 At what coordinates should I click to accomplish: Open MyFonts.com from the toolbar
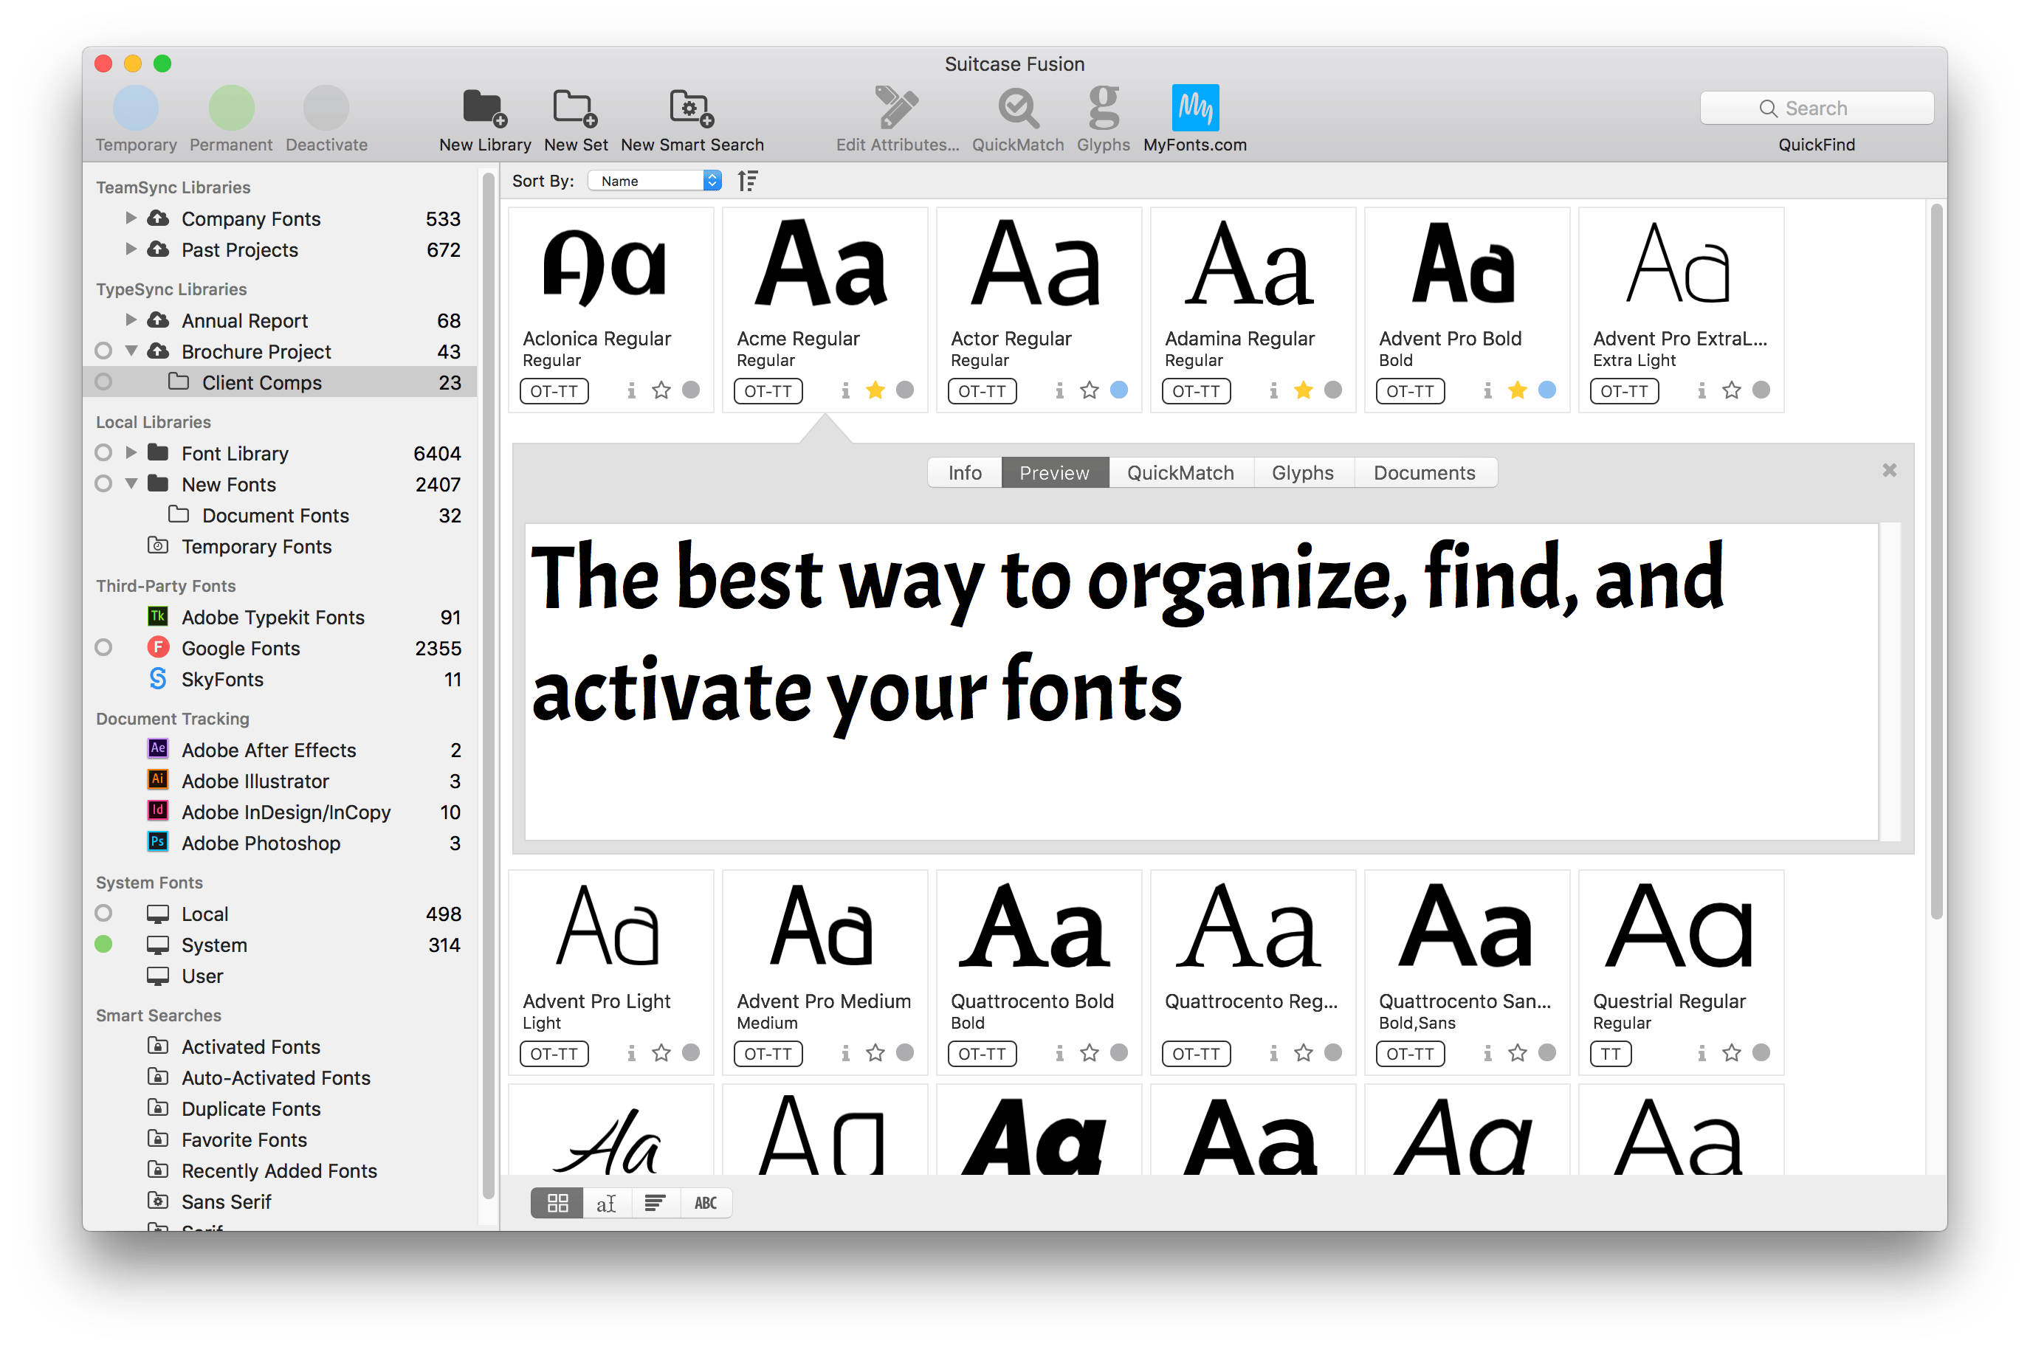pyautogui.click(x=1194, y=108)
